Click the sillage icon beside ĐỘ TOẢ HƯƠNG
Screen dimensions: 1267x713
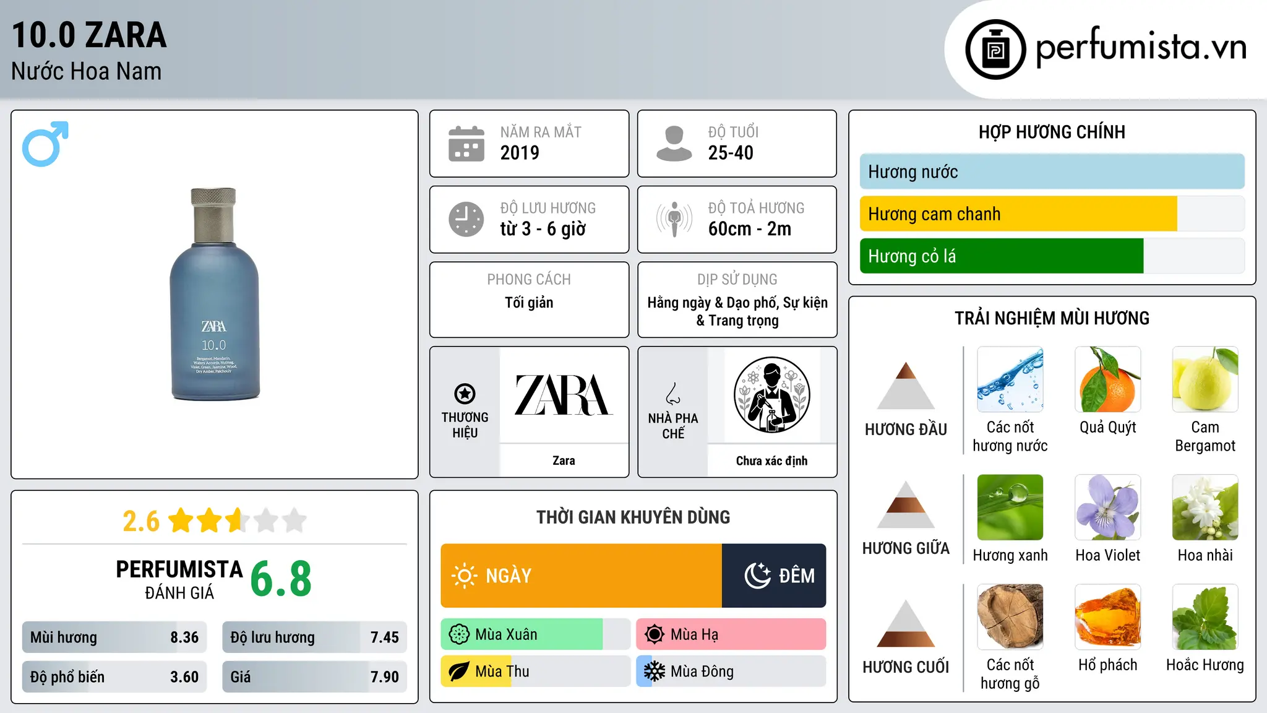(x=674, y=219)
